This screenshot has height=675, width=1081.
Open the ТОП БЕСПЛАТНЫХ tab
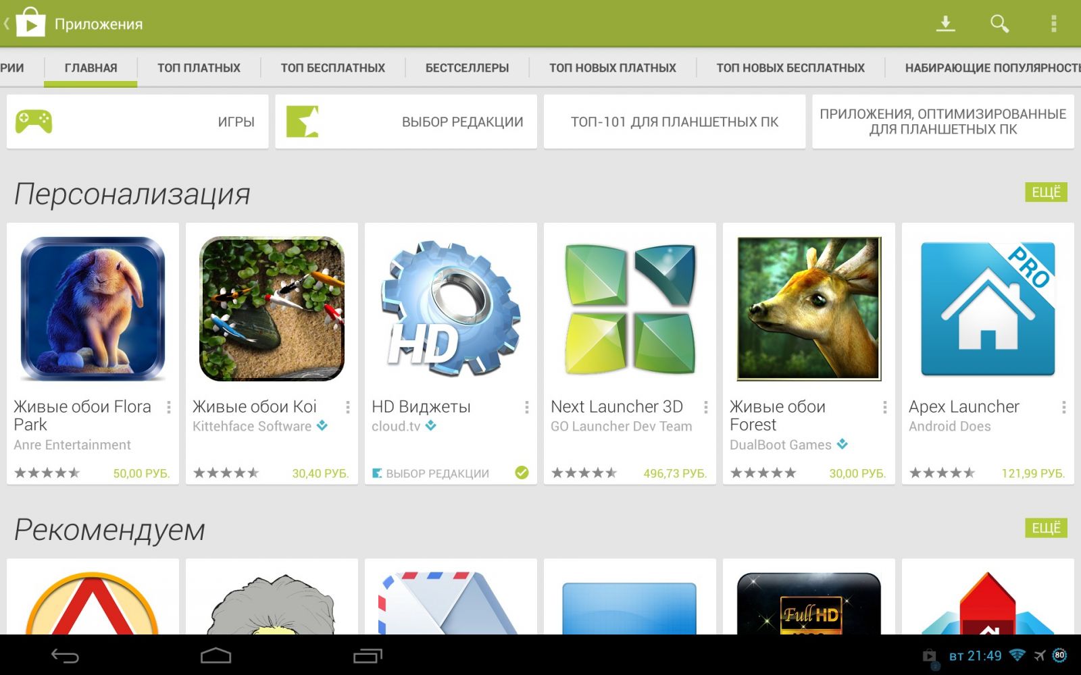click(332, 68)
